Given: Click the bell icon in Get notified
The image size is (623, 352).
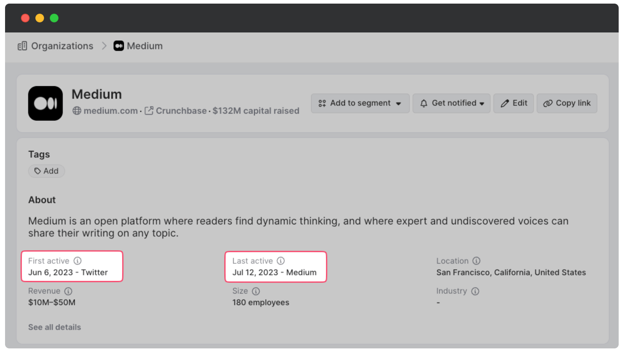Looking at the screenshot, I should (424, 104).
